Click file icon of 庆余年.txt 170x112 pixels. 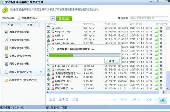[x=52, y=84]
